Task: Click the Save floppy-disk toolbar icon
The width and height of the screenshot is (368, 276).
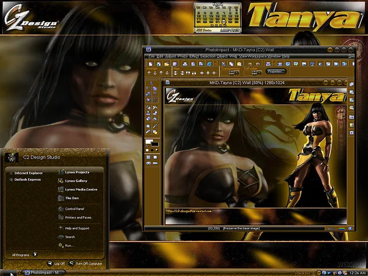Action: pos(175,64)
